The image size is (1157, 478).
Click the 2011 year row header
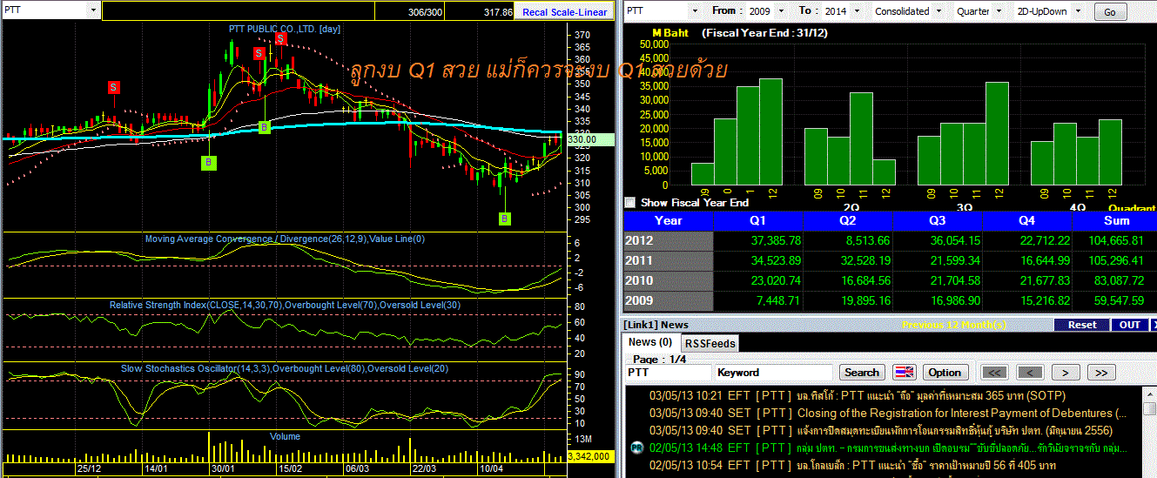(668, 260)
